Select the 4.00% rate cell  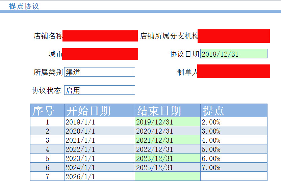click(x=234, y=140)
